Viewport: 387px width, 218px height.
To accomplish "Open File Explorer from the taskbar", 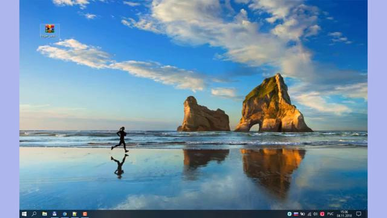I will [x=44, y=214].
